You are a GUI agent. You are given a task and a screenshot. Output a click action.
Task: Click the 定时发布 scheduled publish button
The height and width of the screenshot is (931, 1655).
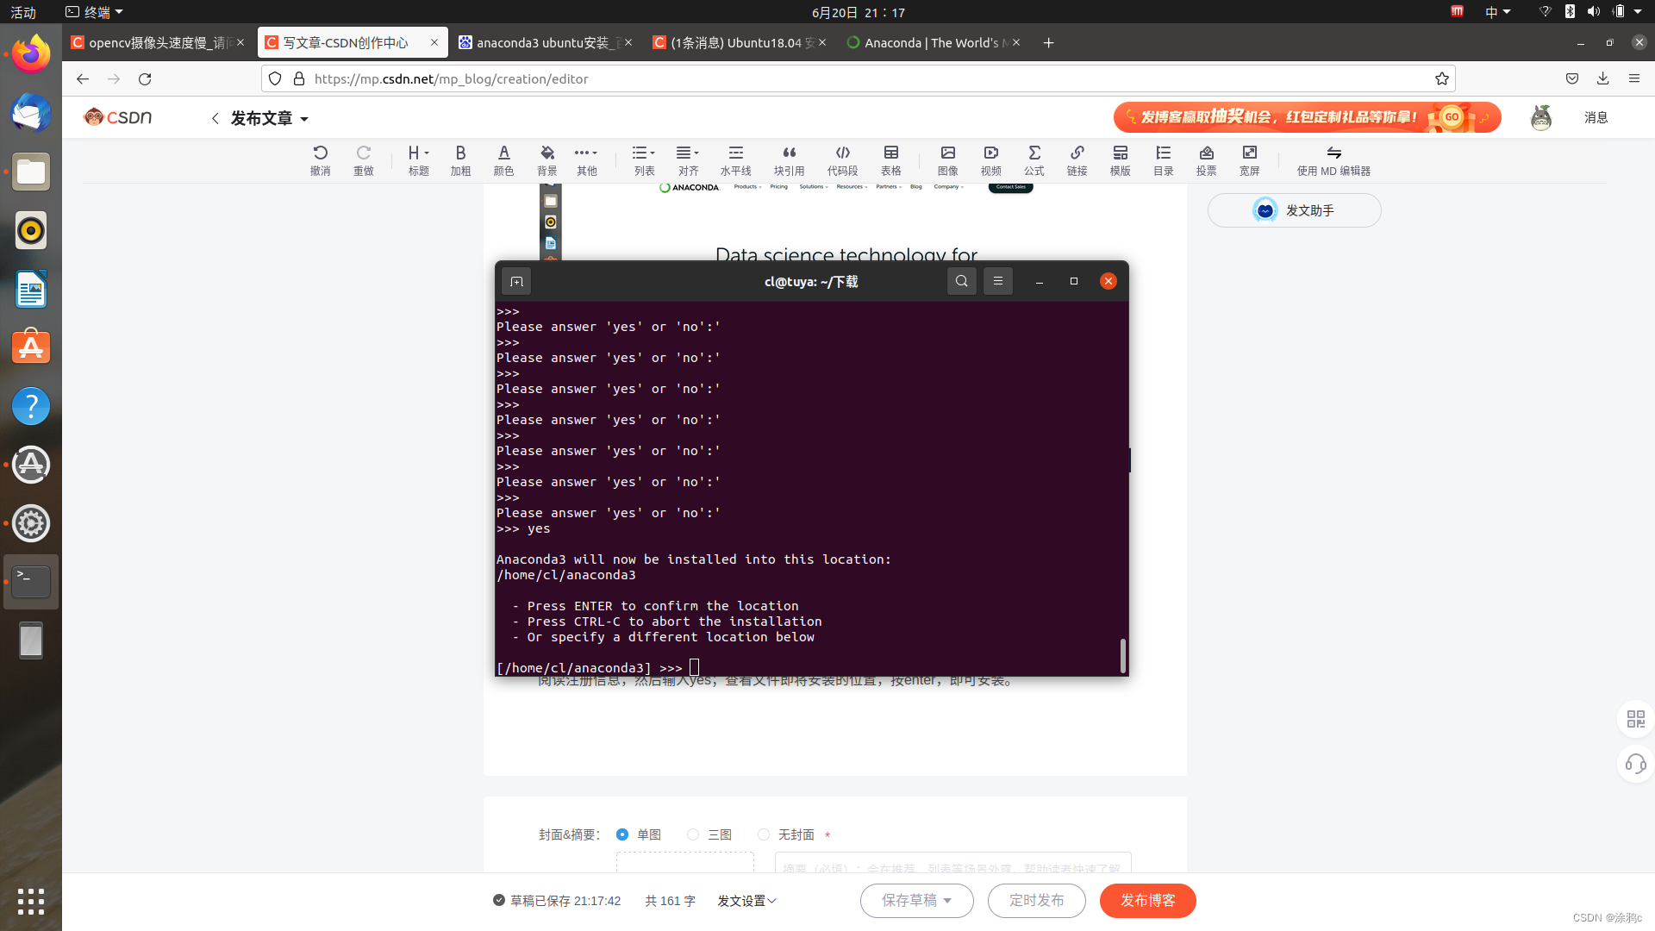pyautogui.click(x=1036, y=901)
